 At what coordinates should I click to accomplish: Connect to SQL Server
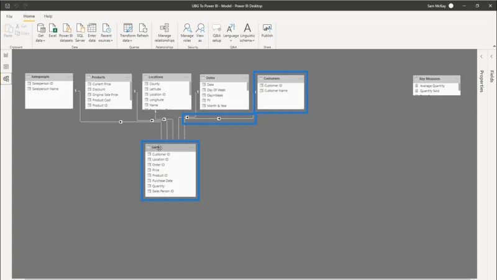pos(80,33)
